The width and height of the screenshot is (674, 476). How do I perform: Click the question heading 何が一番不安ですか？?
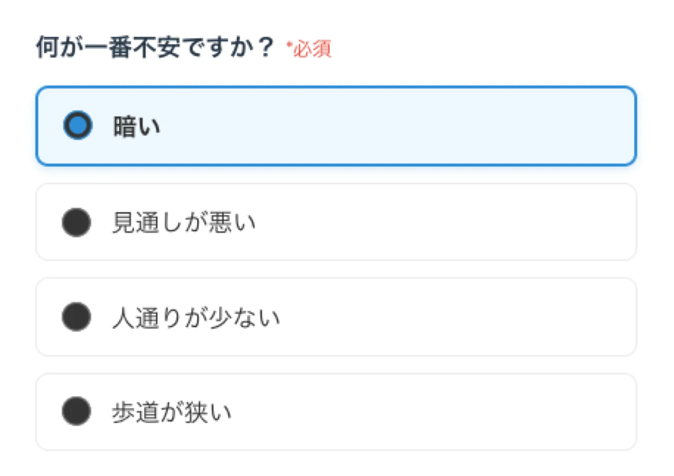(155, 47)
